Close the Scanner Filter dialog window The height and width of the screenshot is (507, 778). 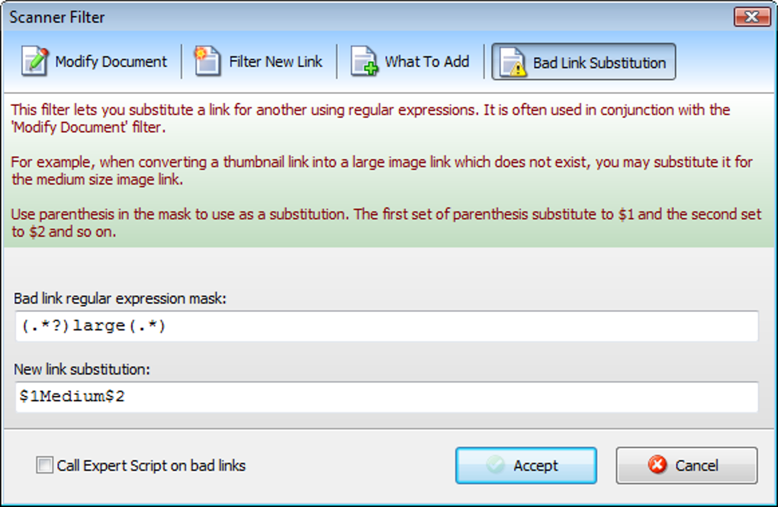pos(751,17)
